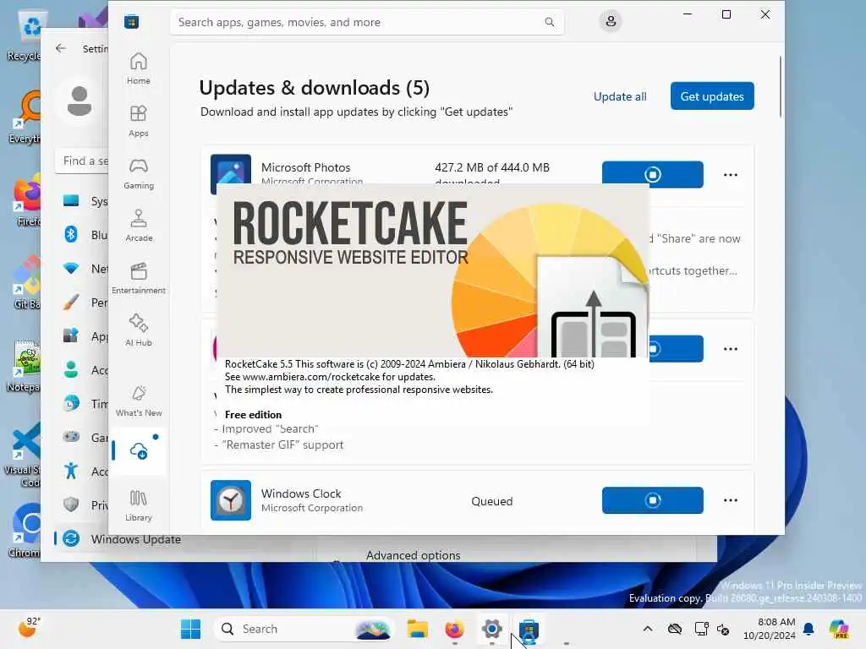Click Microsoft Store taskbar icon
The height and width of the screenshot is (649, 866).
[x=529, y=629]
